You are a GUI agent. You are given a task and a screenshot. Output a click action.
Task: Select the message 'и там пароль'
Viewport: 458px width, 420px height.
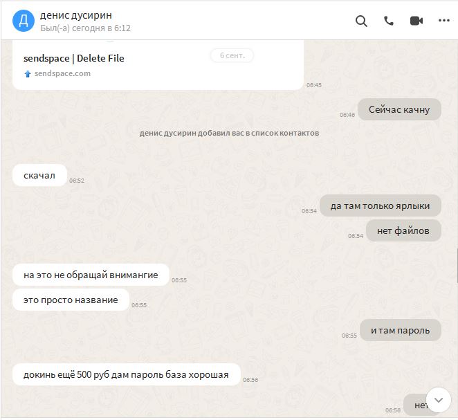(x=400, y=330)
